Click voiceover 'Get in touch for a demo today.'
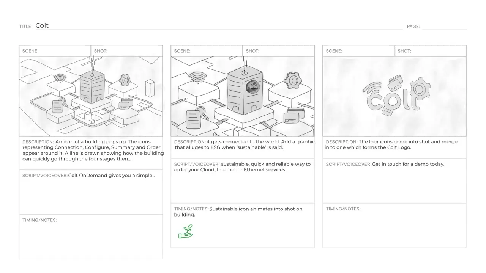This screenshot has width=486, height=273. pos(408,164)
